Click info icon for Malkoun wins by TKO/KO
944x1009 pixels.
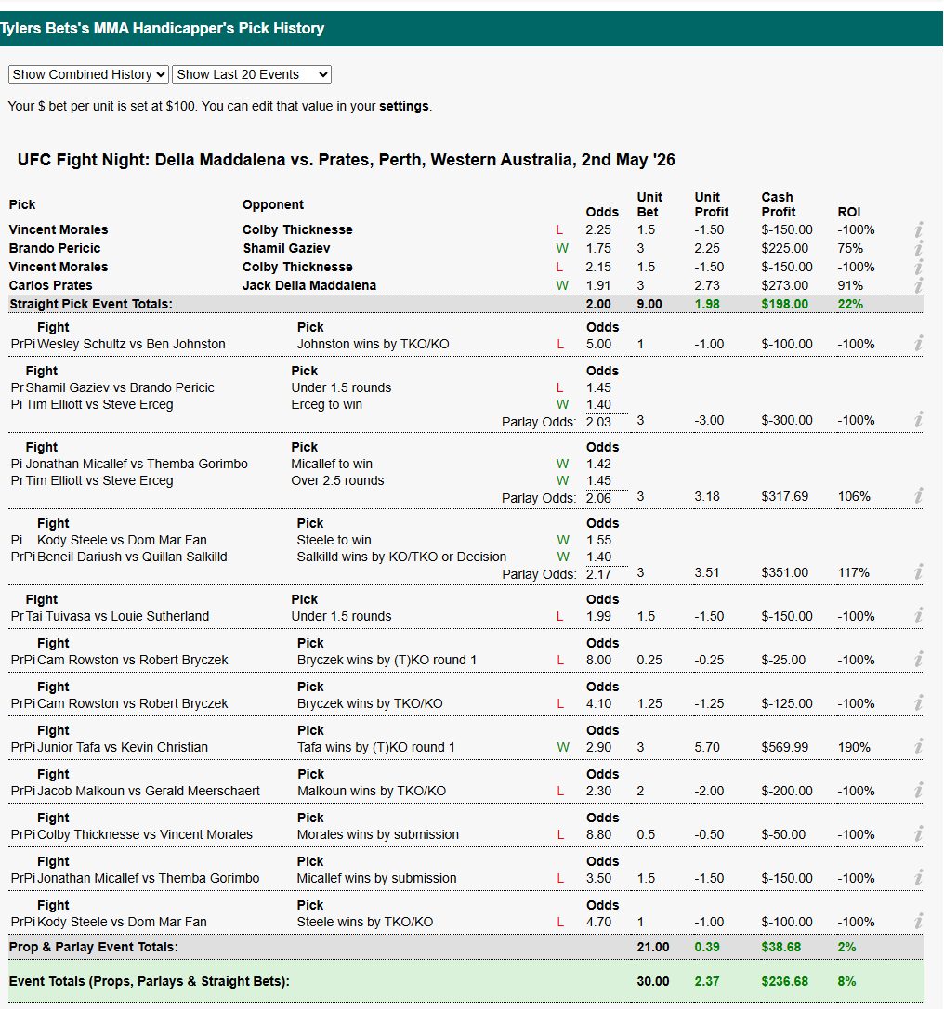pyautogui.click(x=919, y=791)
